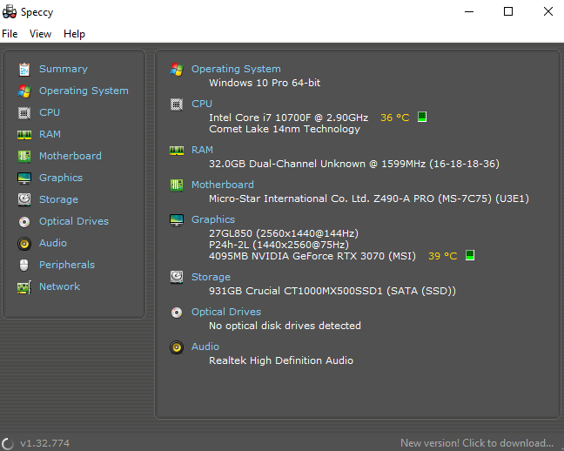
Task: Click the Network card icon in sidebar
Action: pyautogui.click(x=24, y=287)
